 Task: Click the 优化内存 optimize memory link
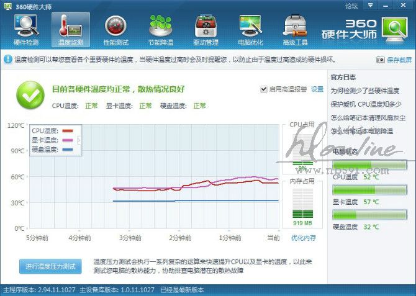pyautogui.click(x=304, y=238)
